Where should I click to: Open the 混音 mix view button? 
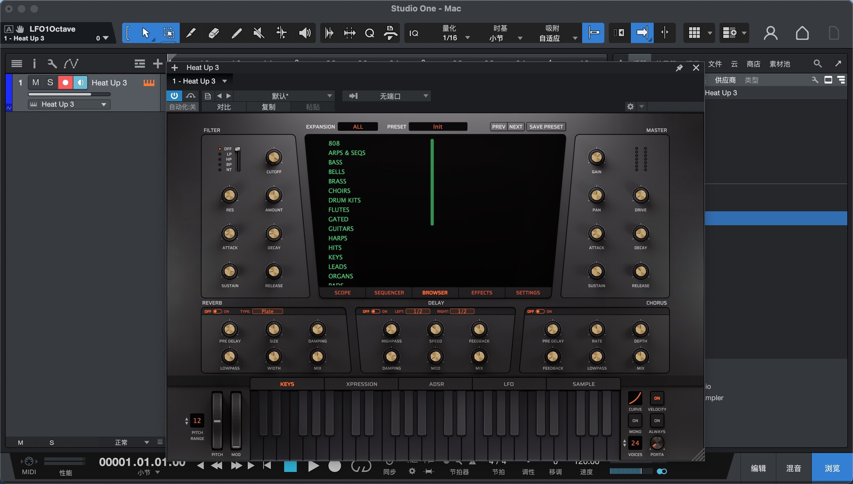tap(793, 468)
